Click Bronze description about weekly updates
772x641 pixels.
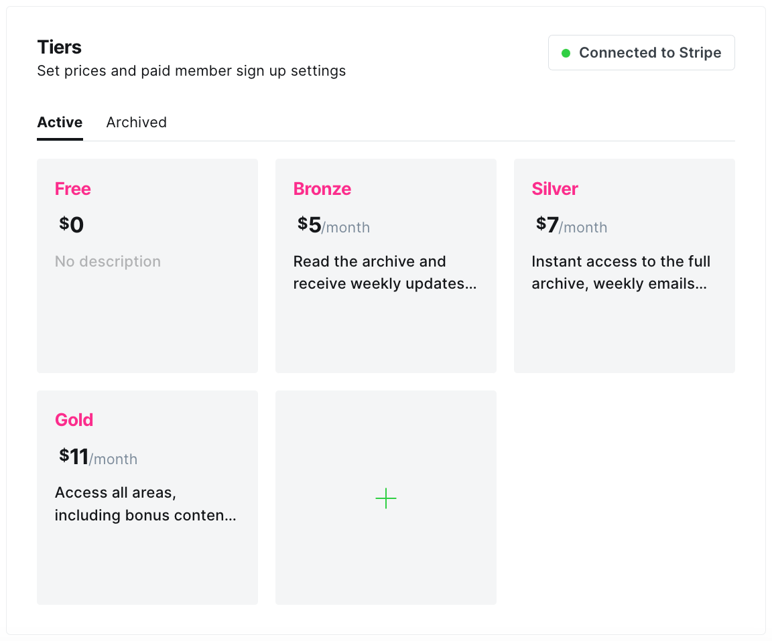click(x=385, y=273)
